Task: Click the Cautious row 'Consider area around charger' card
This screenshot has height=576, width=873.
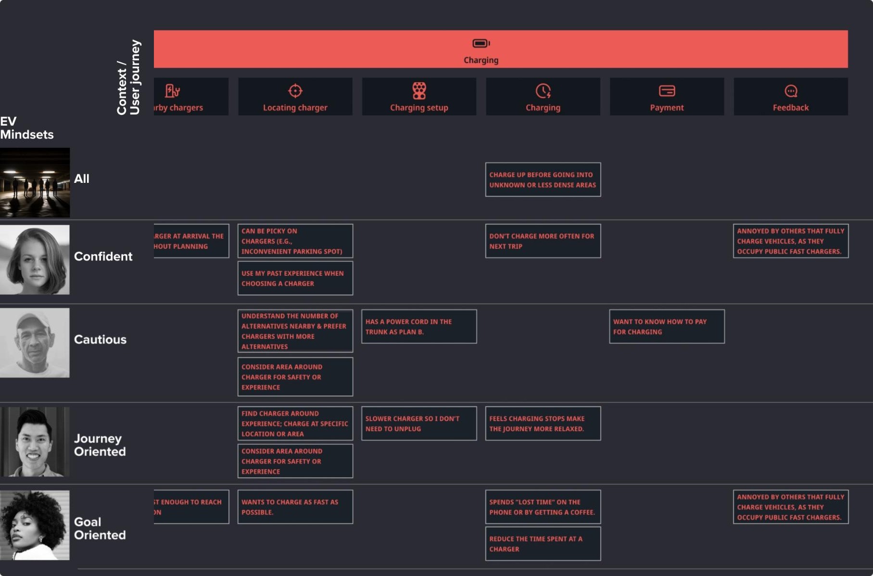Action: [x=295, y=377]
